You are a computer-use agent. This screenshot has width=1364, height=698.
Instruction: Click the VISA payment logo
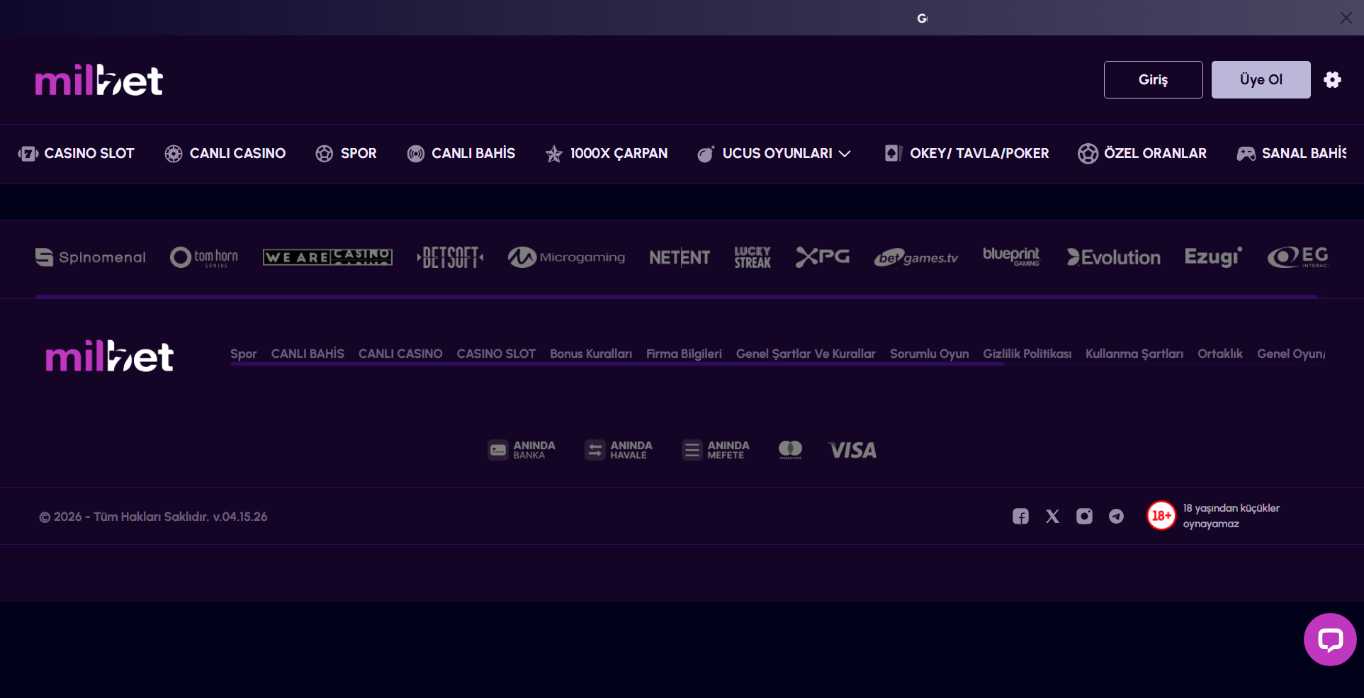852,450
